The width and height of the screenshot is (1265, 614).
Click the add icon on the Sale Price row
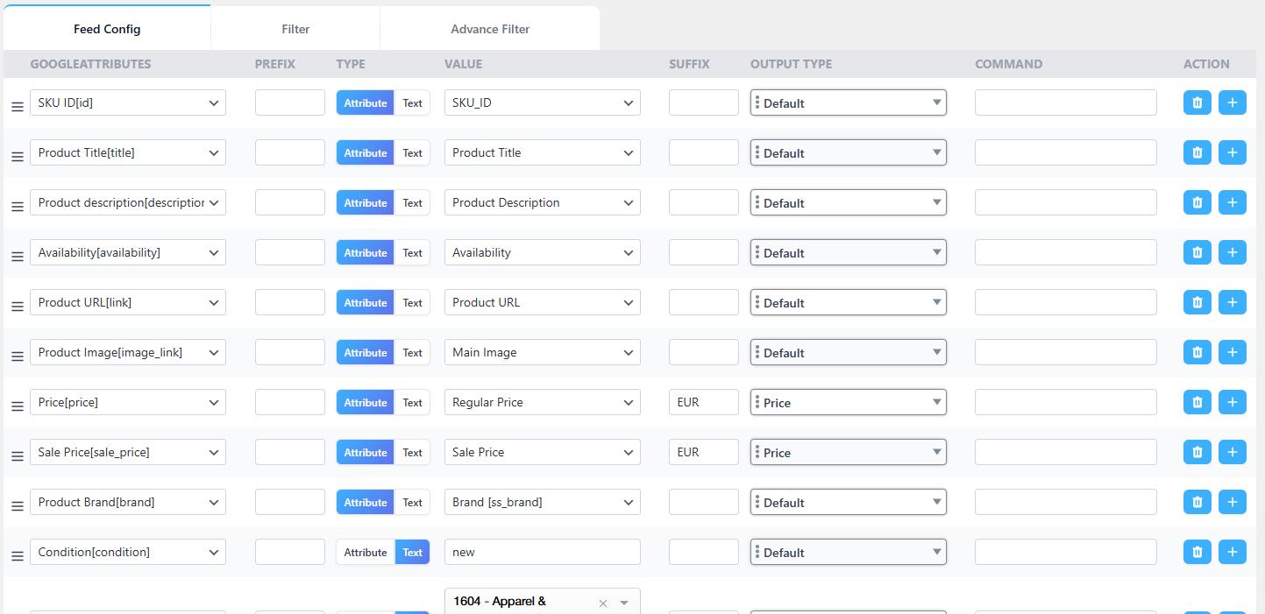tap(1233, 451)
